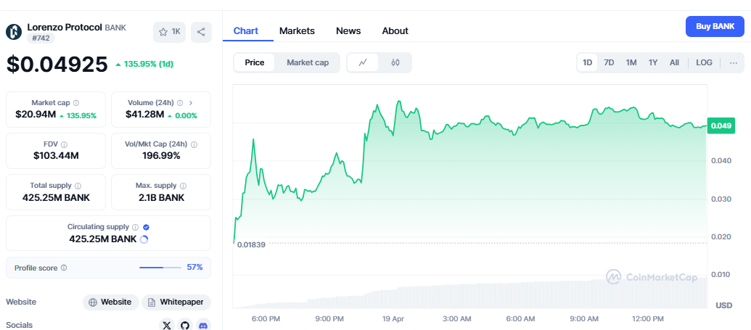This screenshot has height=330, width=751.
Task: Click the Profile score progress bar
Action: point(160,268)
